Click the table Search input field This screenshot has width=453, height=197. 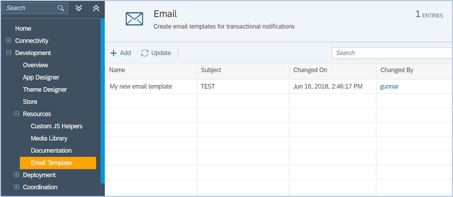point(391,53)
